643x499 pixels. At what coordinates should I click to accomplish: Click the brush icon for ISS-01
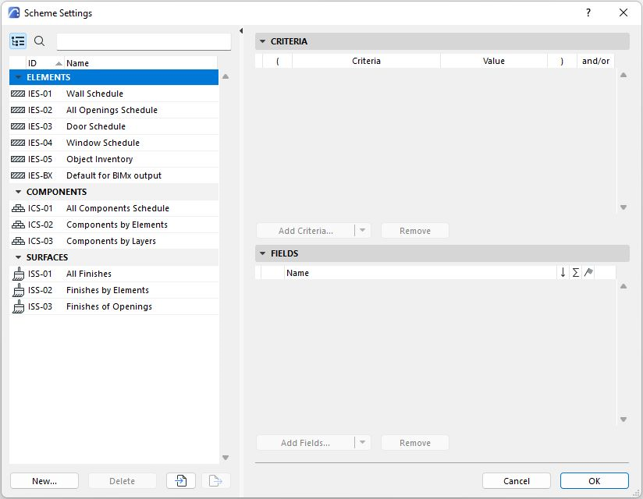click(18, 274)
